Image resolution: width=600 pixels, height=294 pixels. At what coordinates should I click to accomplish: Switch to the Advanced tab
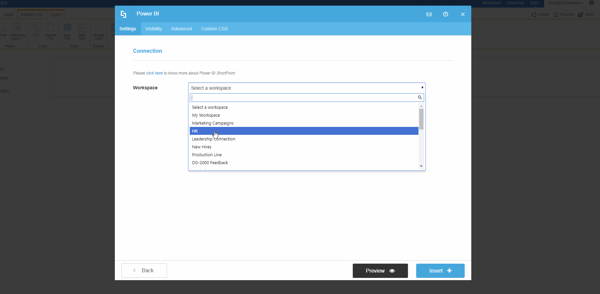coord(181,29)
